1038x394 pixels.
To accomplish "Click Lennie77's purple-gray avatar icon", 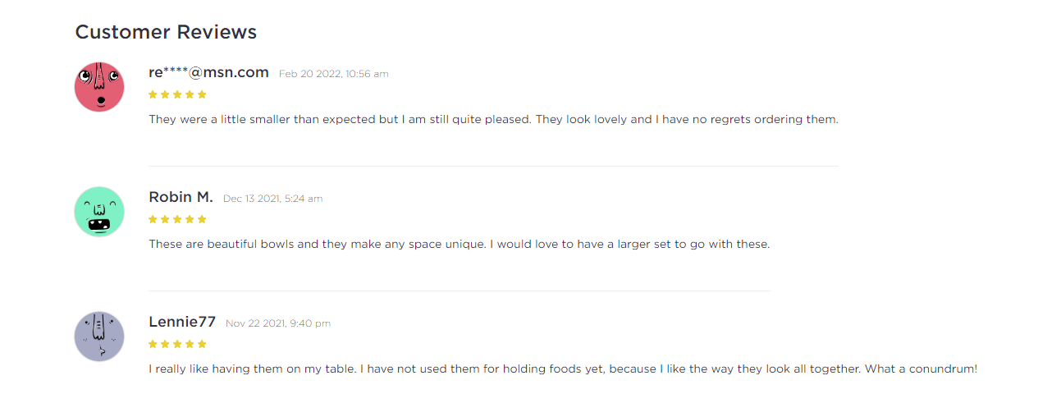I will click(99, 337).
